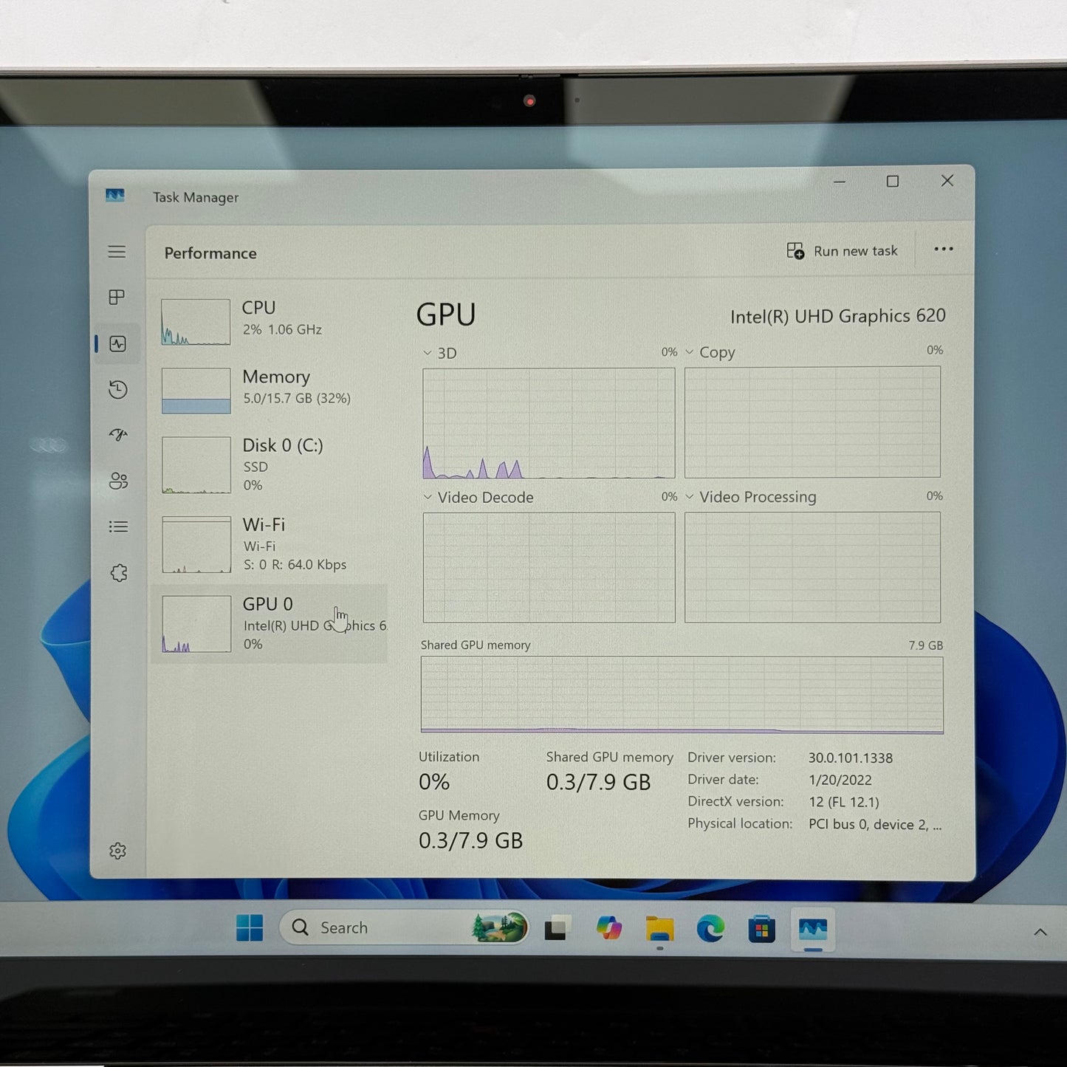Open the Services puzzle-piece icon in the sidebar

click(119, 573)
